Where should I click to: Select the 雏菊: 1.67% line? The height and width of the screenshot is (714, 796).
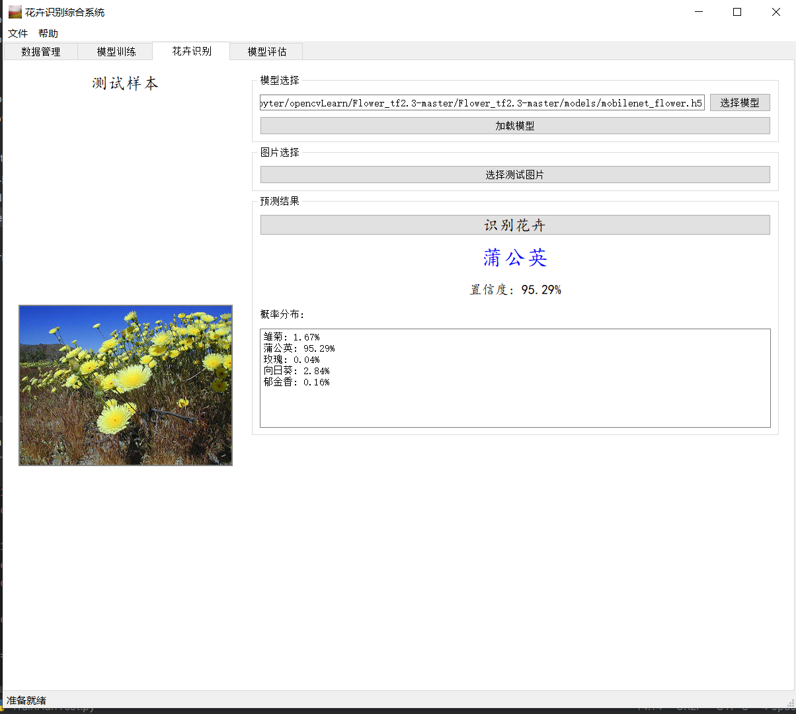(x=292, y=337)
